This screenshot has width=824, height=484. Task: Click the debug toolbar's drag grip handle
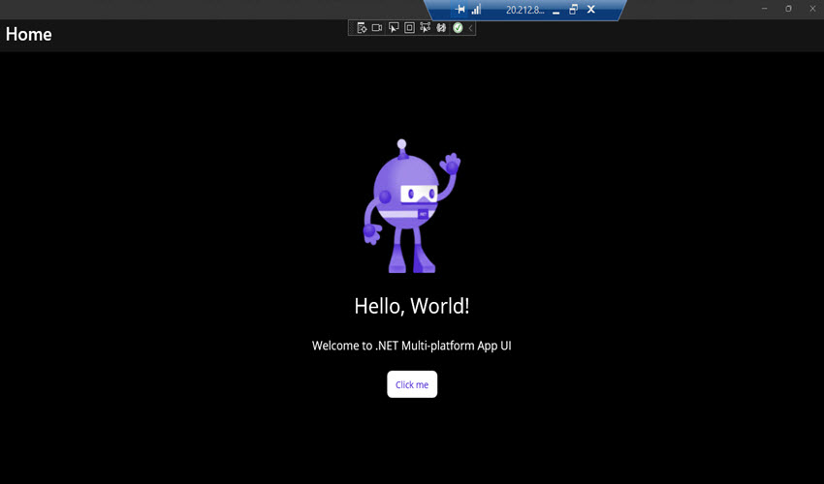(352, 28)
